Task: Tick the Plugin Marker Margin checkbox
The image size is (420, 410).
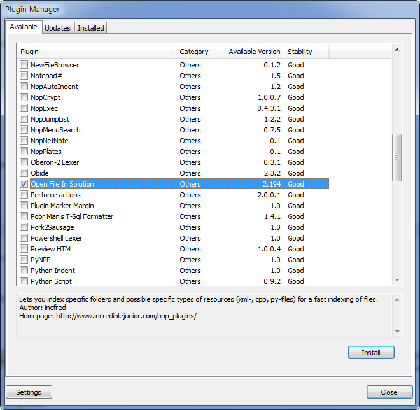Action: click(24, 205)
